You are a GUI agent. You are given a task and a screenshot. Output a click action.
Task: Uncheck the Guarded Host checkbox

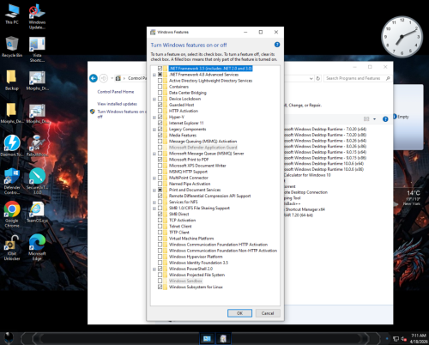[x=160, y=105]
